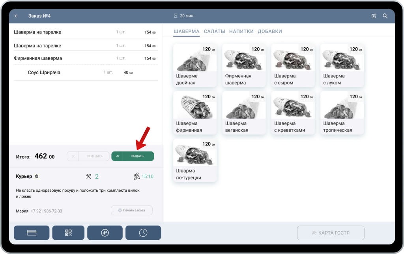Click the courier comment about одноразовую посуду
Screen dimensions: 404x254
click(x=78, y=193)
